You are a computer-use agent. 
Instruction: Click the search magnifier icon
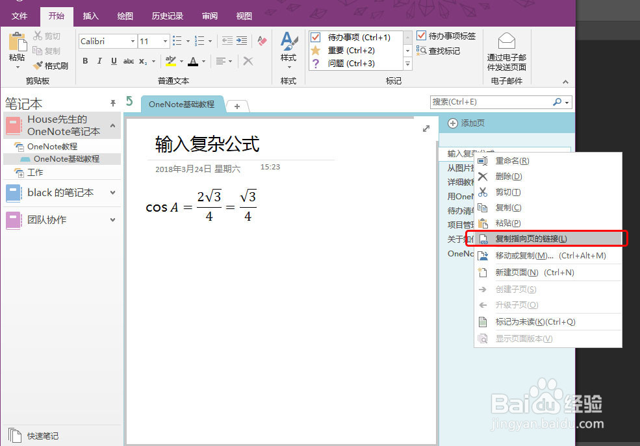pos(557,102)
